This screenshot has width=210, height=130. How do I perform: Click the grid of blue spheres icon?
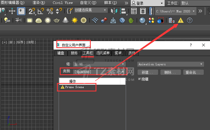pyautogui.click(x=95, y=20)
